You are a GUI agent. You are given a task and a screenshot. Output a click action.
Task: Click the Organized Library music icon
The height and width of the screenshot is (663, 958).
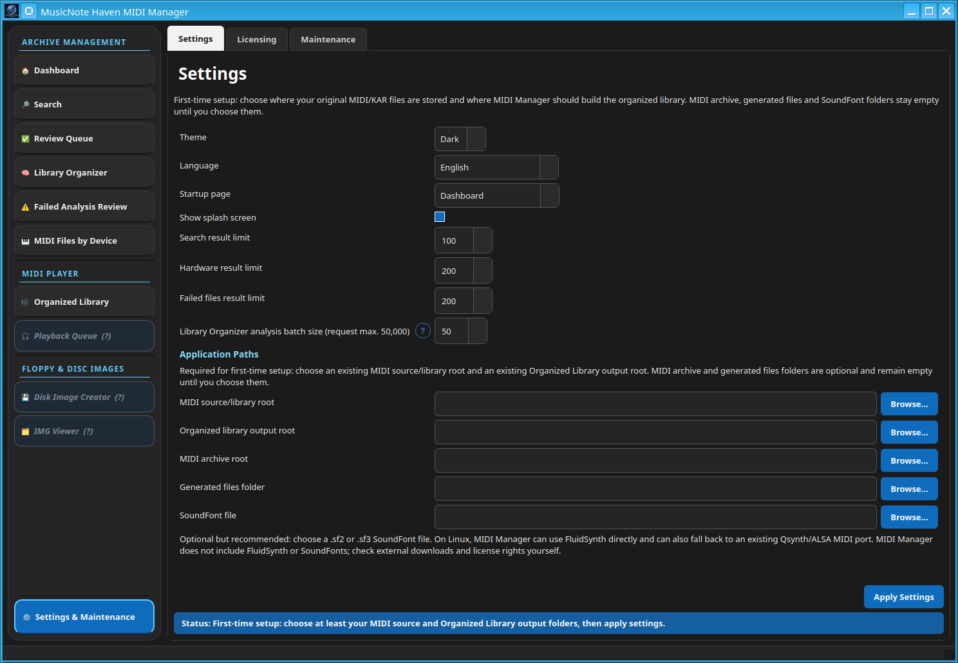[x=25, y=302]
